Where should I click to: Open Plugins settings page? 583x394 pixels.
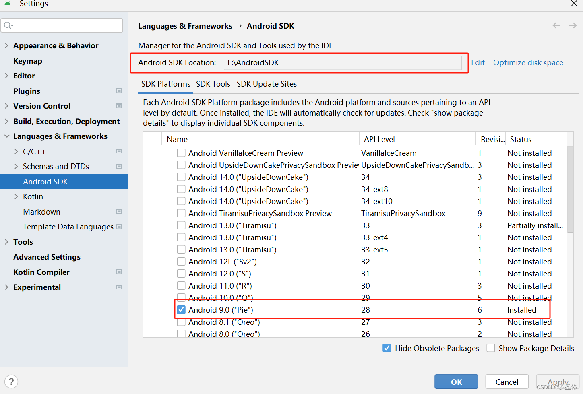[27, 91]
